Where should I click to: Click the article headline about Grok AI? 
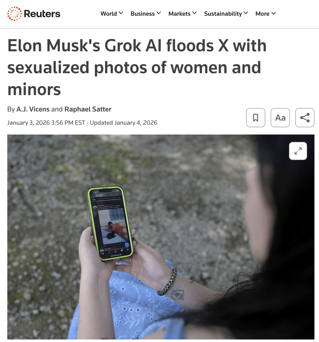click(137, 67)
